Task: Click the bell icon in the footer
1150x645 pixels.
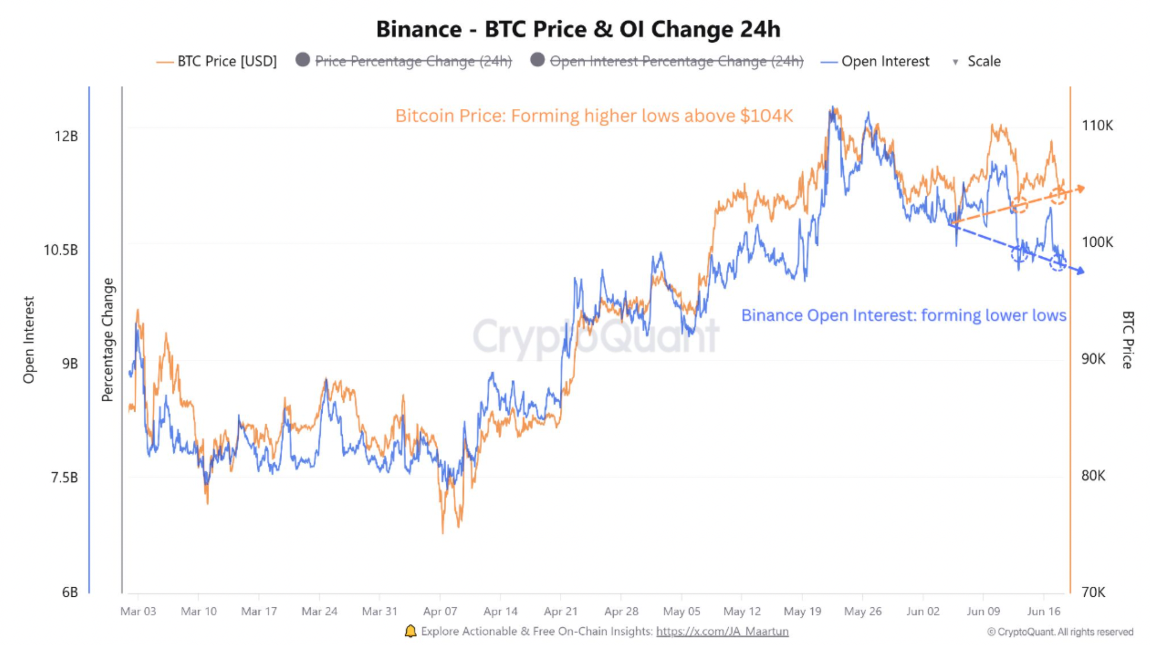Action: pos(411,631)
